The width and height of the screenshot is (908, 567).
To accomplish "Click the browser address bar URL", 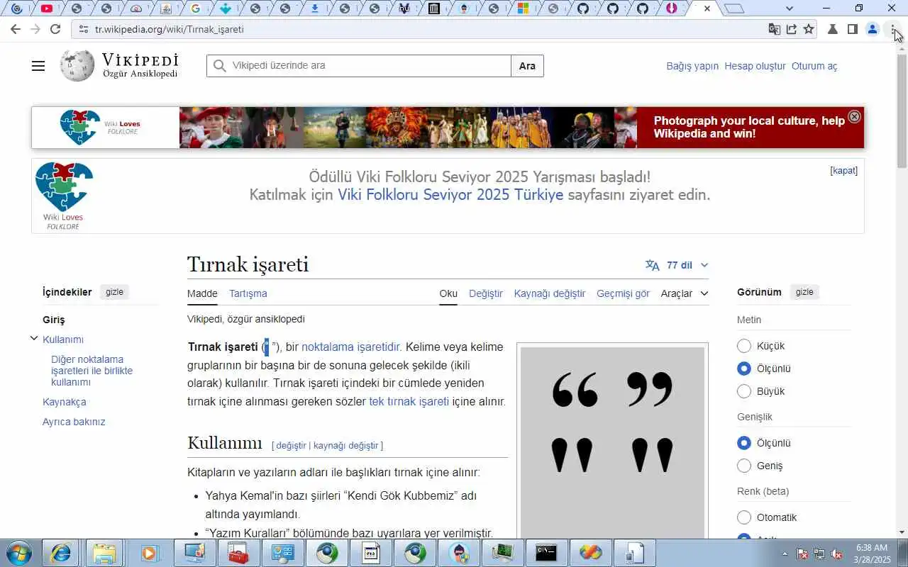I will click(x=170, y=29).
